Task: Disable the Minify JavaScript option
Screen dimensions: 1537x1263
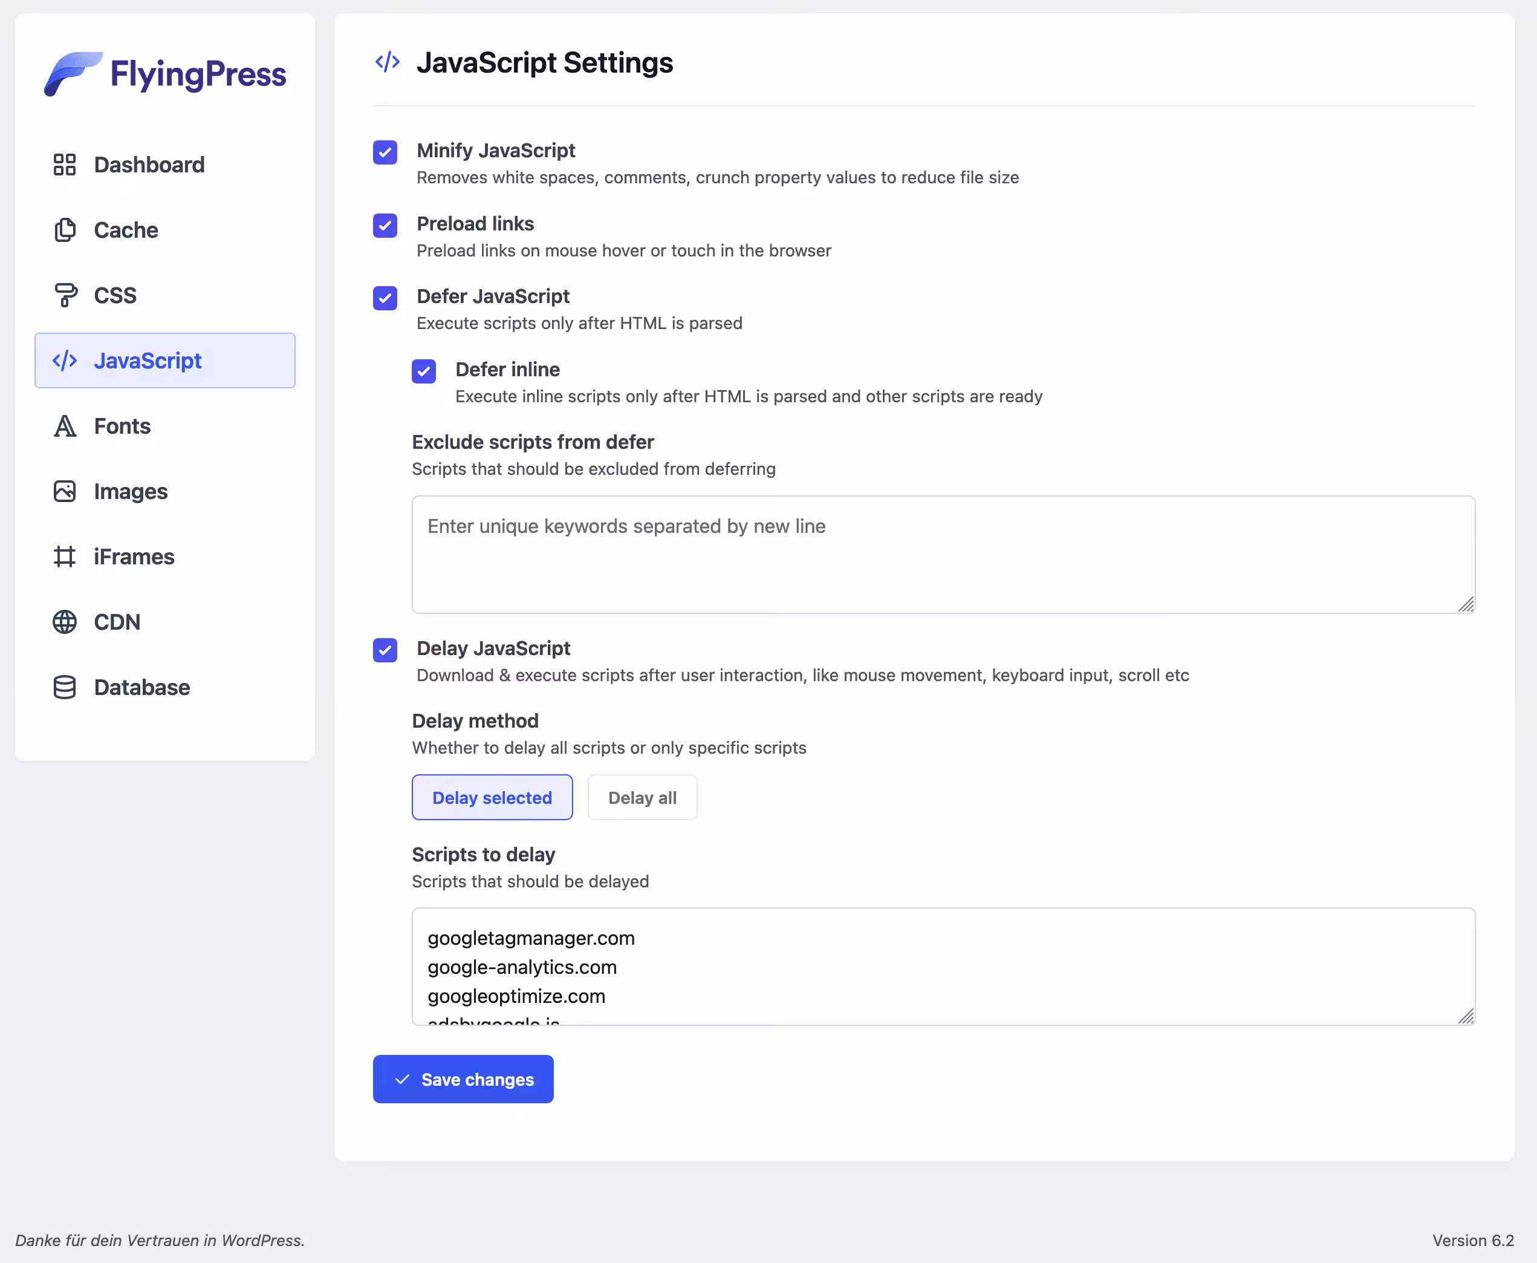Action: coord(385,153)
